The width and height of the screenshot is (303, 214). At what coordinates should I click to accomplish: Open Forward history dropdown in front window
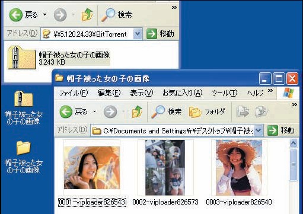tap(123, 111)
